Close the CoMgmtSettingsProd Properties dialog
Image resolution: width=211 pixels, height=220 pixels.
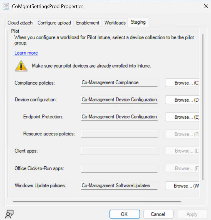point(206,6)
